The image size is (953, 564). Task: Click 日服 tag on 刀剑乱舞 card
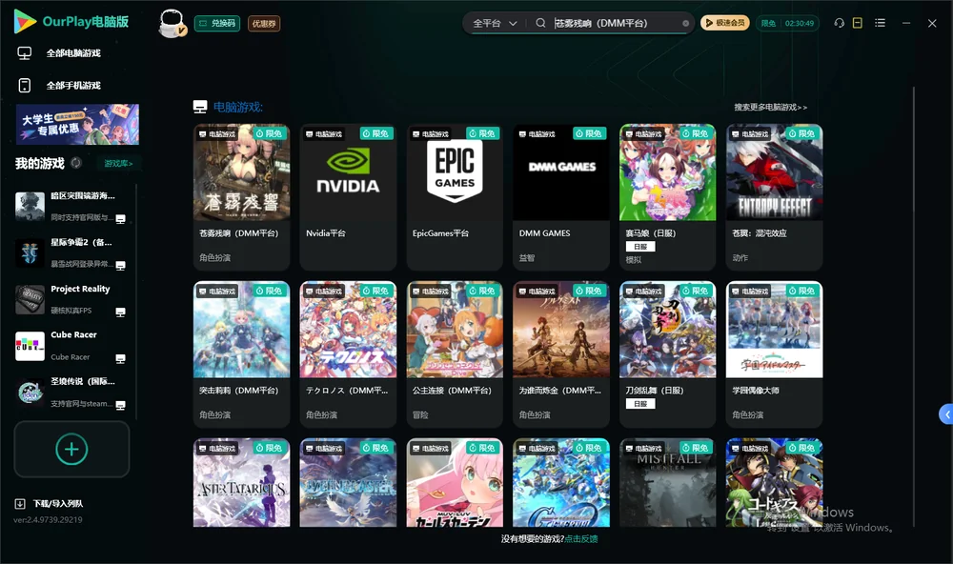coord(640,404)
